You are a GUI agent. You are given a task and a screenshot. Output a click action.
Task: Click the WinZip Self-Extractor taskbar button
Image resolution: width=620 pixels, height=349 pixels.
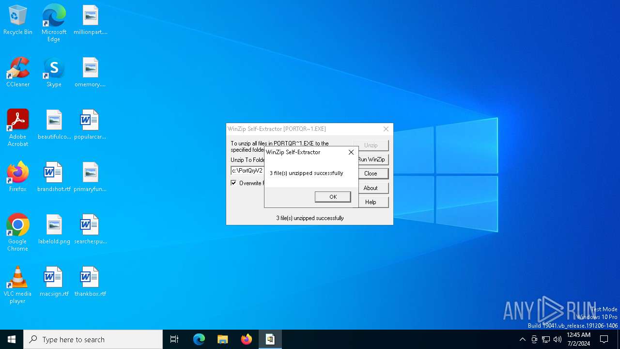[x=270, y=339]
